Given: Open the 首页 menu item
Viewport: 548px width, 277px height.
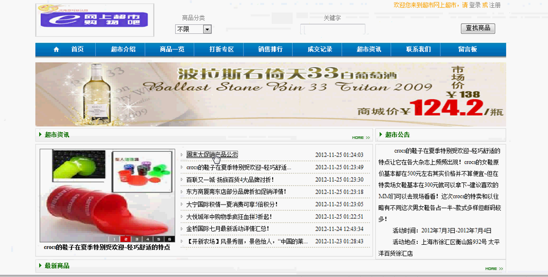Looking at the screenshot, I should (x=78, y=50).
